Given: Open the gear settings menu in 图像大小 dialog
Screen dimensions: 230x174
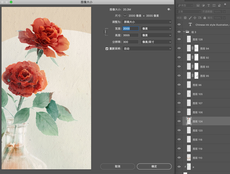Looking at the screenshot, I should coord(169,9).
